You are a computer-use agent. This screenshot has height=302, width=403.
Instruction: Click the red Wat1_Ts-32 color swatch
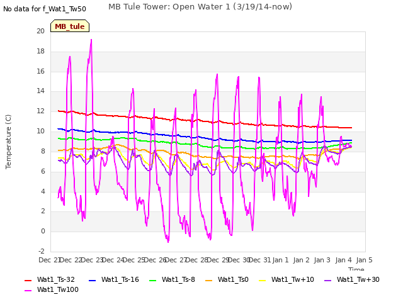tap(28, 281)
